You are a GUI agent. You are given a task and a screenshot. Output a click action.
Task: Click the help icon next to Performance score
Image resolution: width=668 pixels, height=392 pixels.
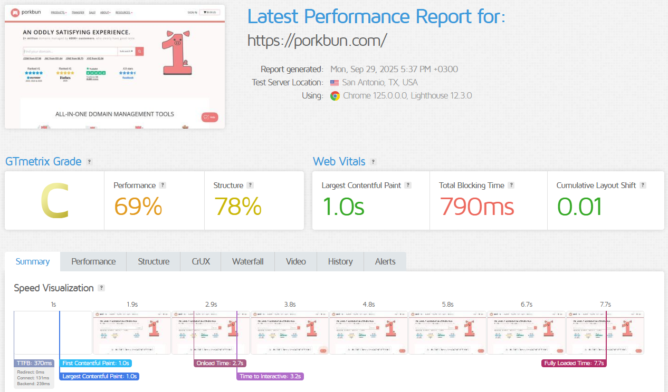tap(163, 185)
